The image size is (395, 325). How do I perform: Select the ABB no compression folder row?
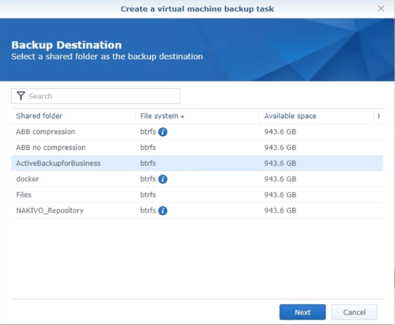click(x=51, y=148)
